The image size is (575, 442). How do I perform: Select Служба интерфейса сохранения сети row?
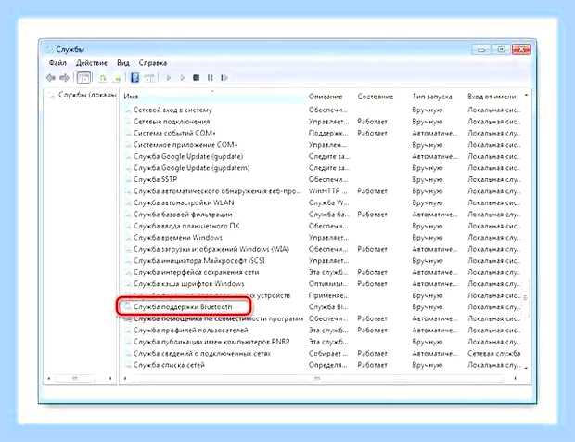coord(197,272)
